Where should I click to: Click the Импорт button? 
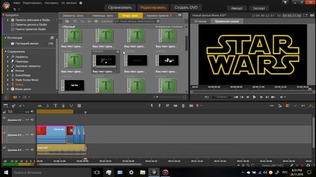coord(237,8)
